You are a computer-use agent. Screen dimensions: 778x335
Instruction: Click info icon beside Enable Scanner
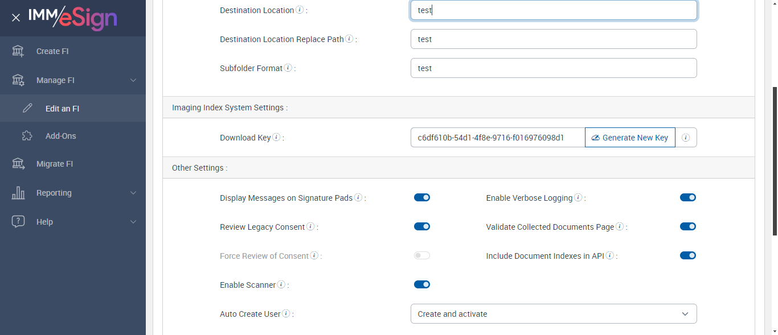coord(281,285)
